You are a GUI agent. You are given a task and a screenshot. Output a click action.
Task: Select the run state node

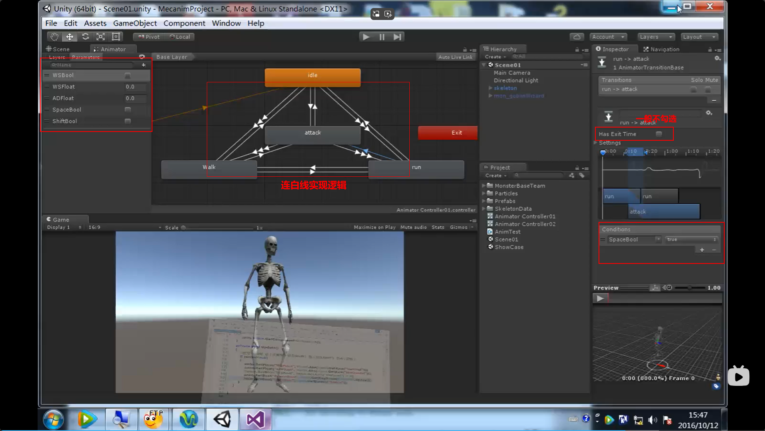[x=416, y=170]
